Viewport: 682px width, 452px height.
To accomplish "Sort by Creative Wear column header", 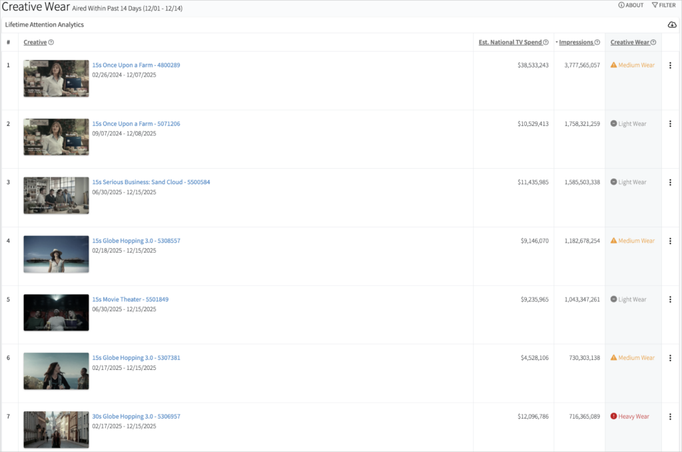I will (629, 43).
